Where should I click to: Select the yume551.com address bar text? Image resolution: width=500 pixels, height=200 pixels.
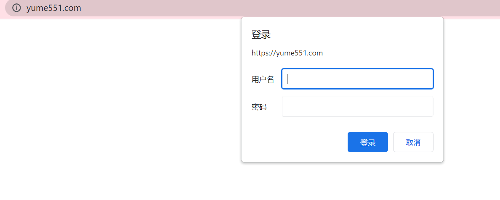pos(53,8)
